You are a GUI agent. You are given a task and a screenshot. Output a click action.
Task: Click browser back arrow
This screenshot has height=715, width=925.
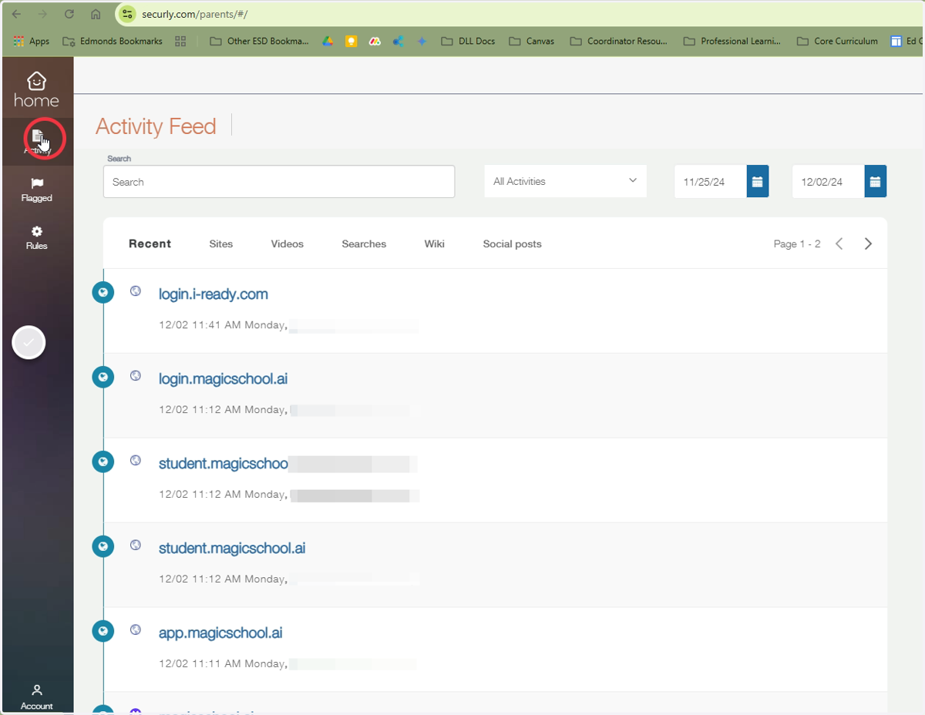pos(16,14)
